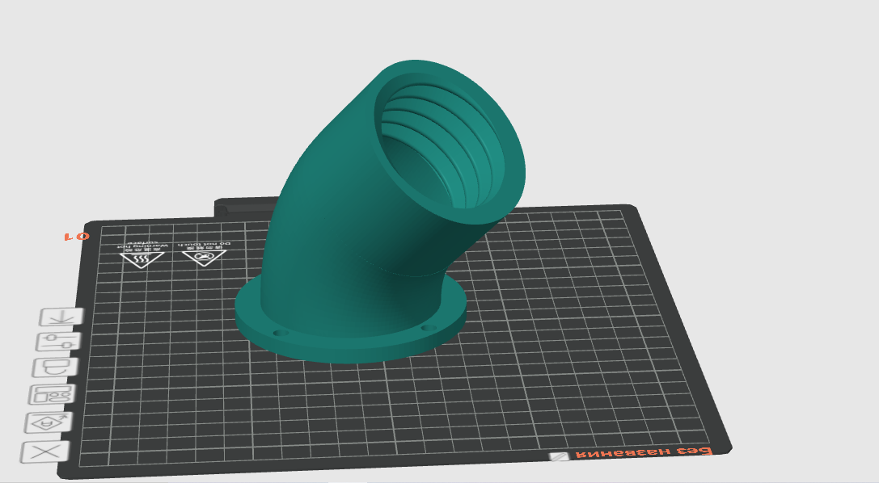This screenshot has width=879, height=483.
Task: Click the arrow-to-line icon atop plate toolbar
Action: click(x=61, y=317)
